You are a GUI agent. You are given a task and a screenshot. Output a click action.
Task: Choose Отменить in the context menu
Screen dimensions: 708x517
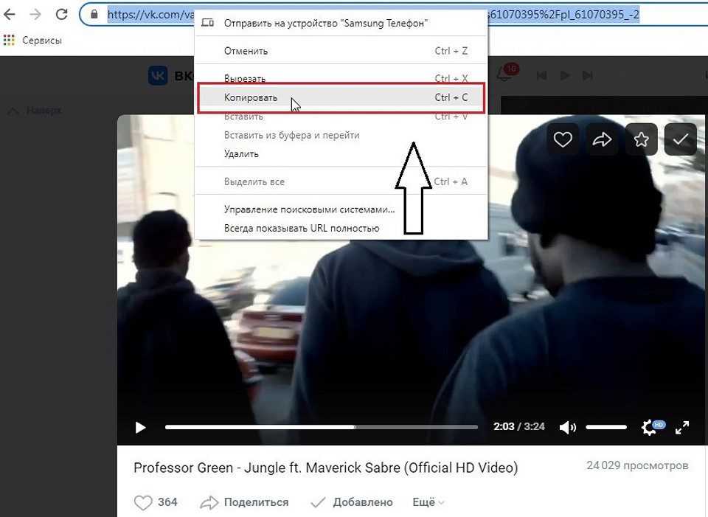pos(341,51)
